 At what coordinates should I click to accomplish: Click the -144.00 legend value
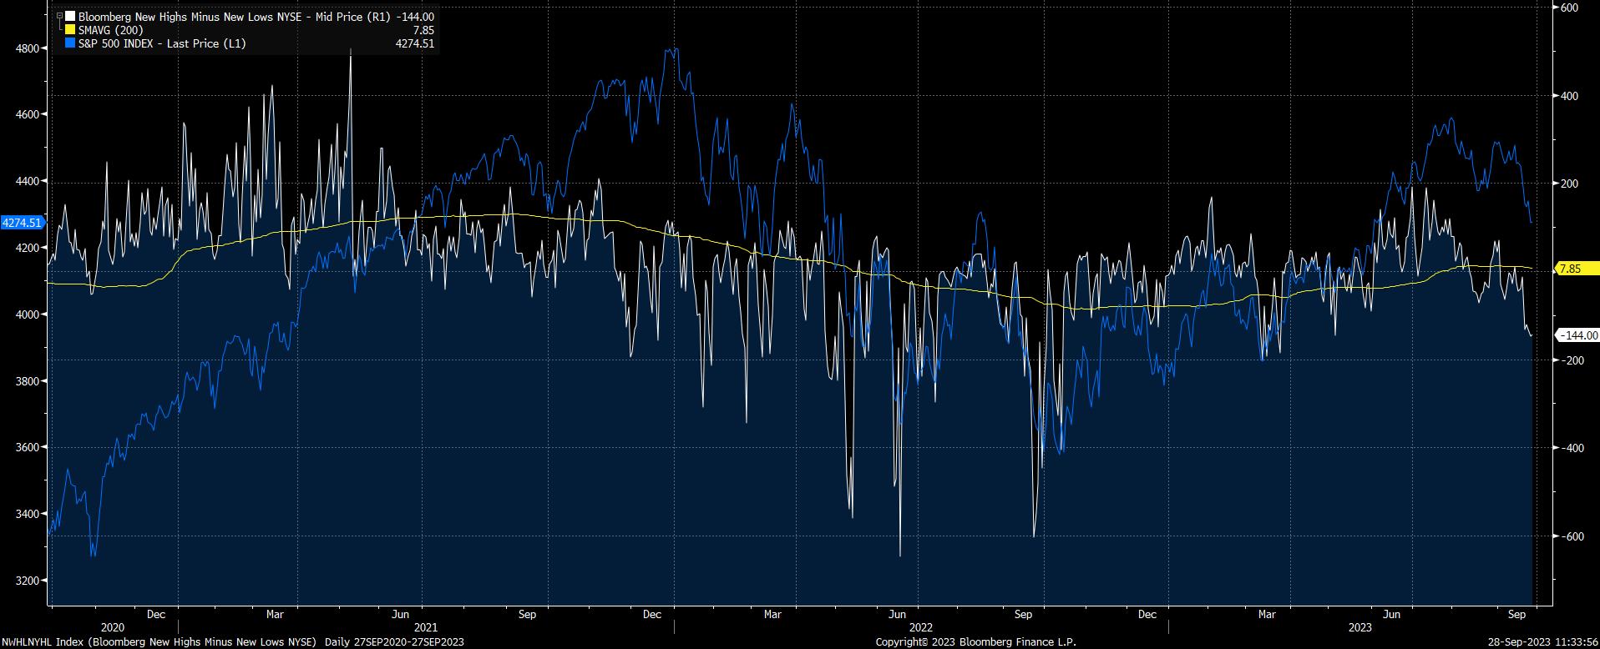pyautogui.click(x=413, y=17)
